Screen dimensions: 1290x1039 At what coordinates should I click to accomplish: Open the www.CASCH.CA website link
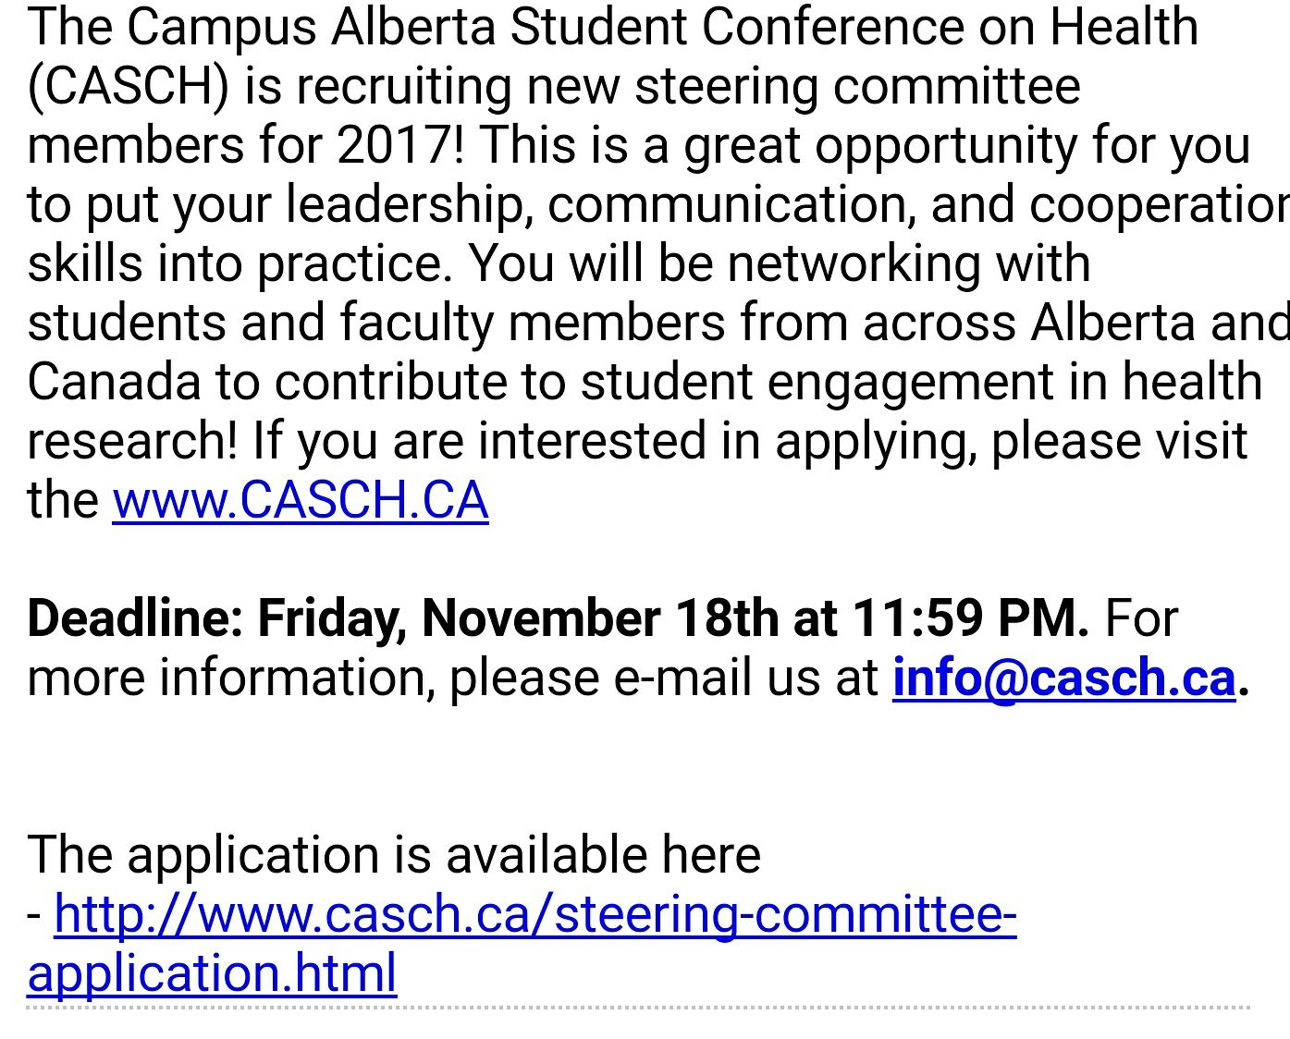(x=301, y=500)
